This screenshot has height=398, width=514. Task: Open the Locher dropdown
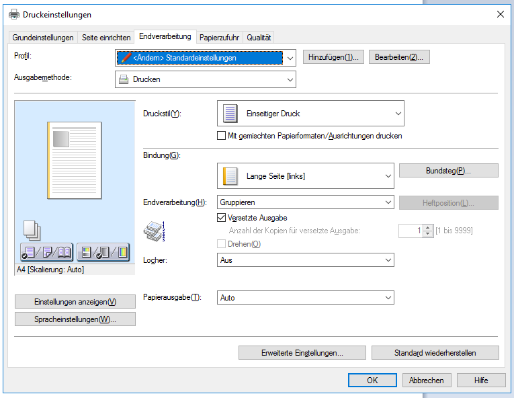coord(306,260)
